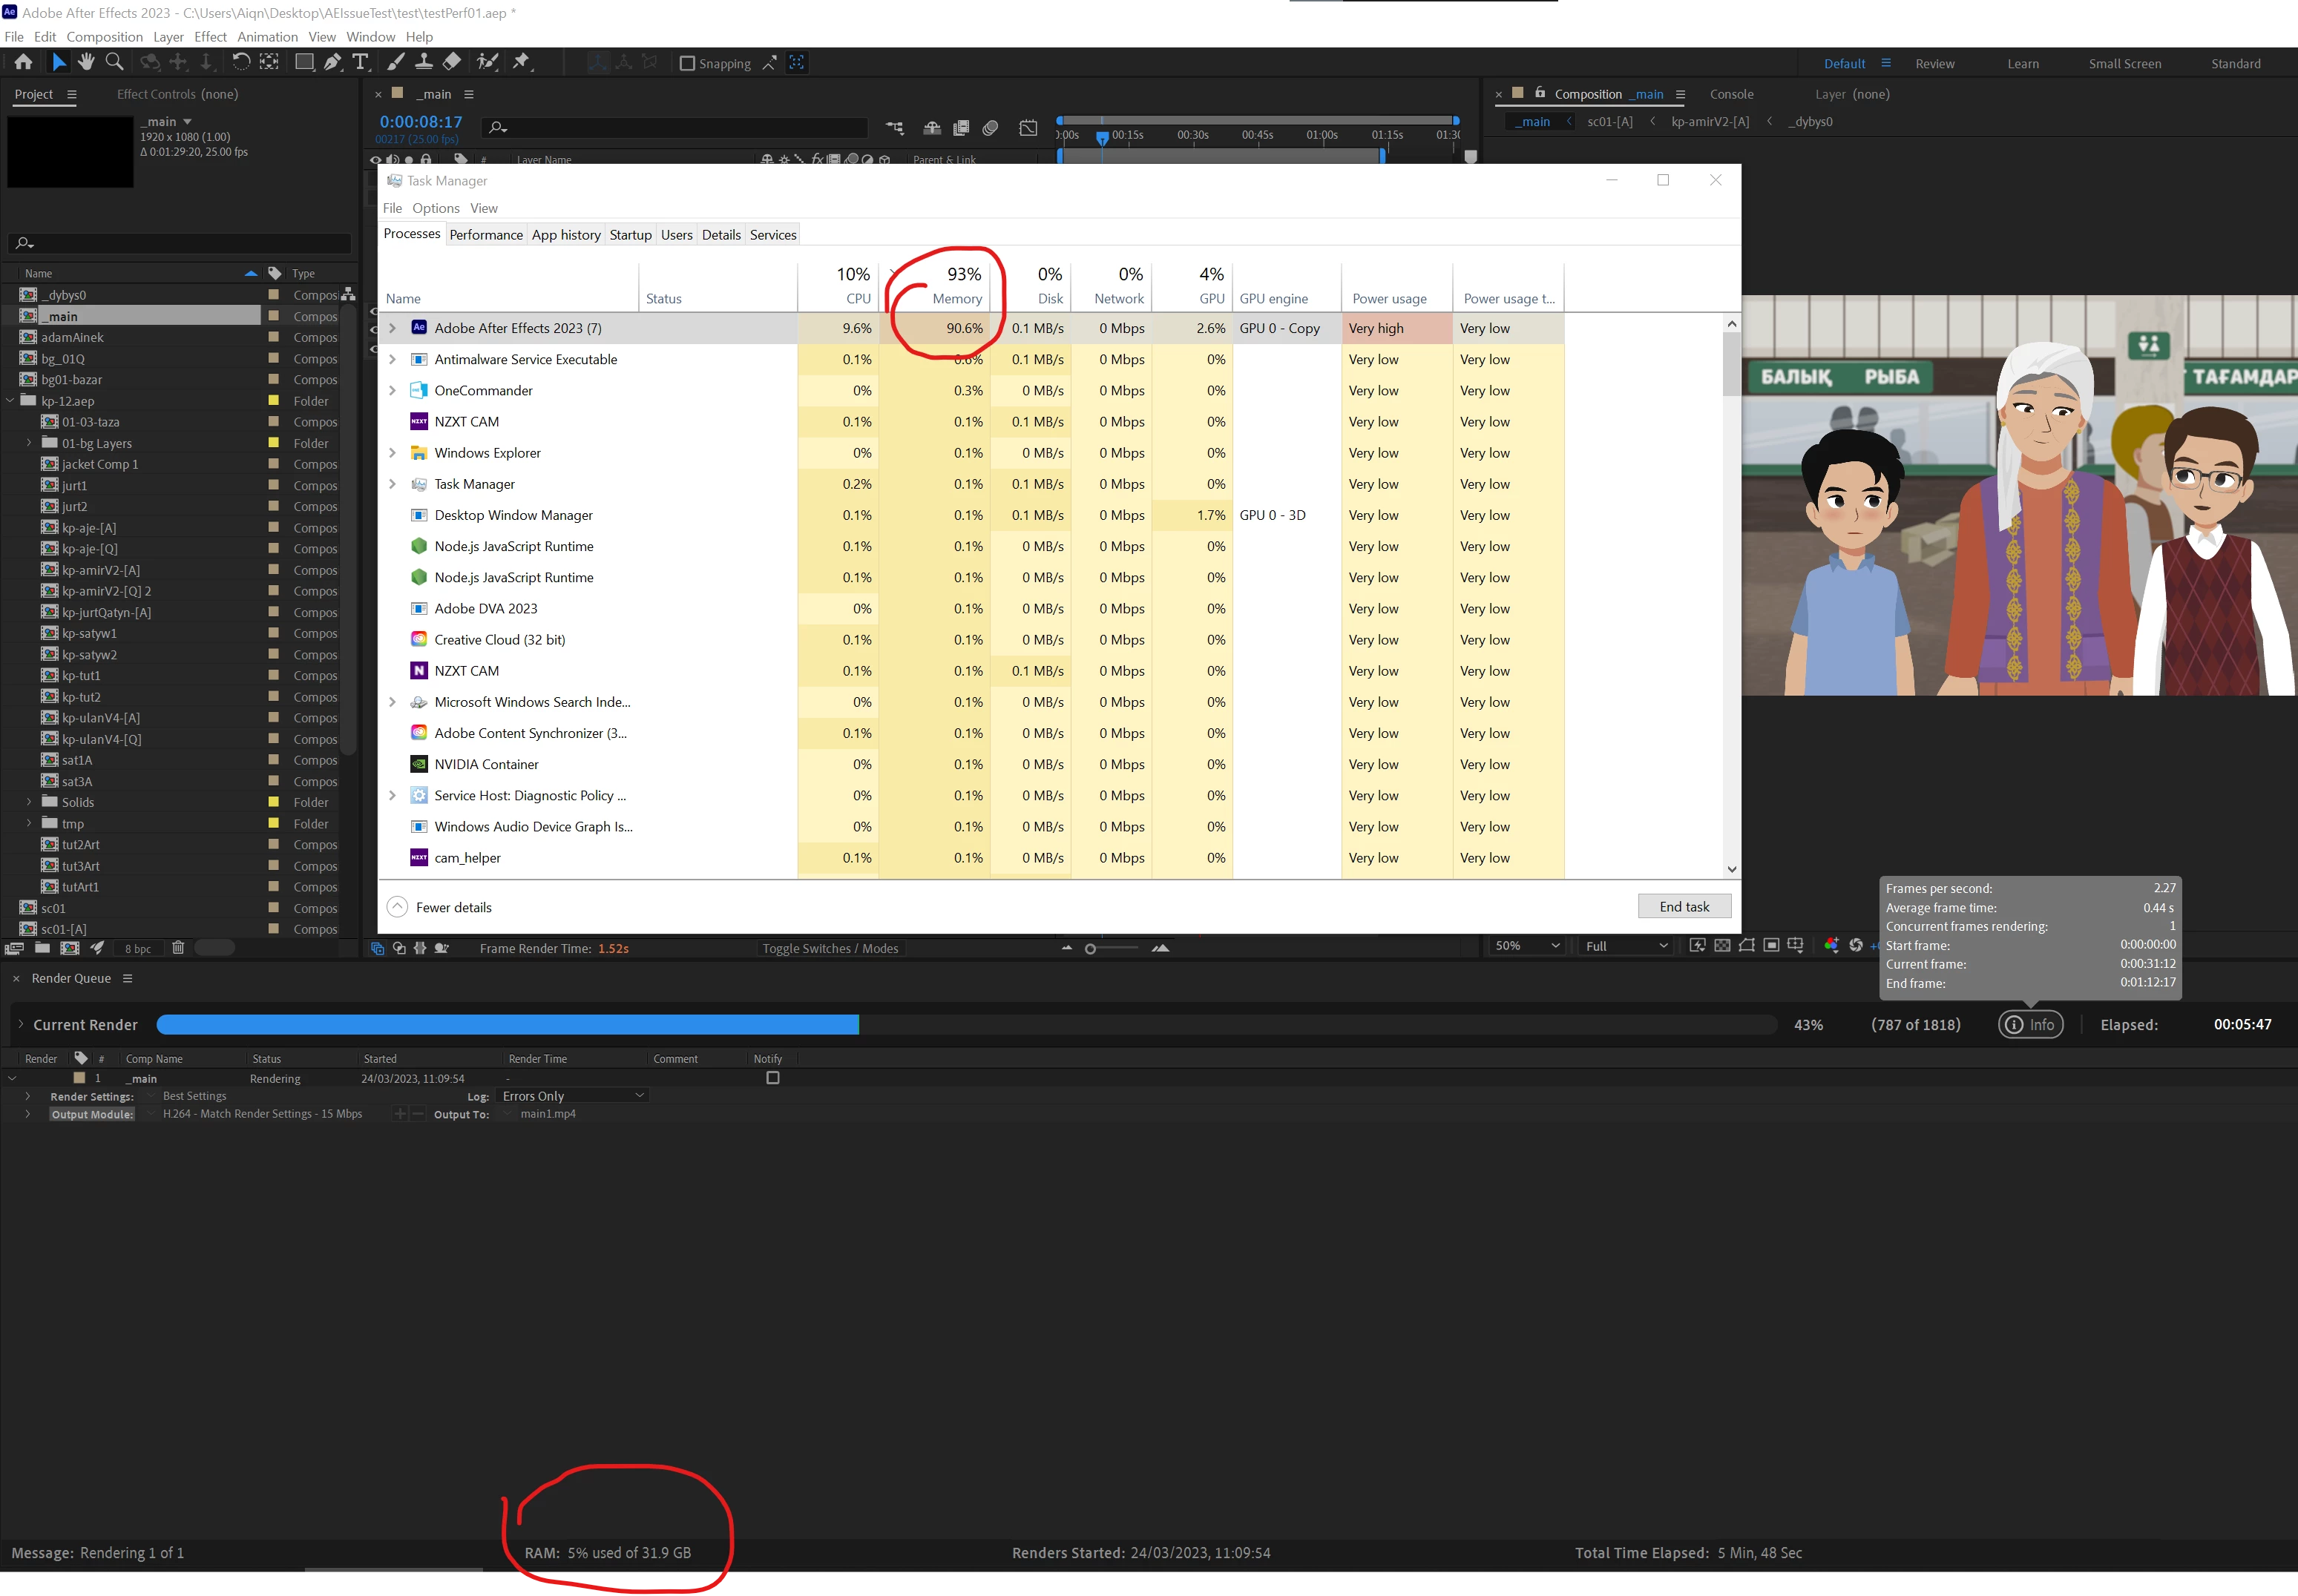Select the Type tool
Screen dimensions: 2298x1596
[360, 62]
